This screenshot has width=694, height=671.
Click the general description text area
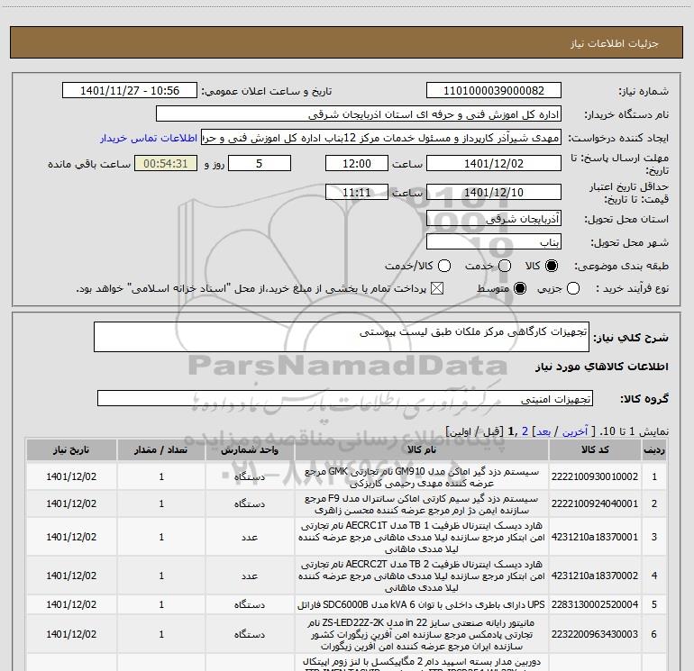(x=342, y=337)
